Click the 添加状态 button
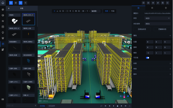The height and width of the screenshot is (108, 173). click(x=142, y=29)
